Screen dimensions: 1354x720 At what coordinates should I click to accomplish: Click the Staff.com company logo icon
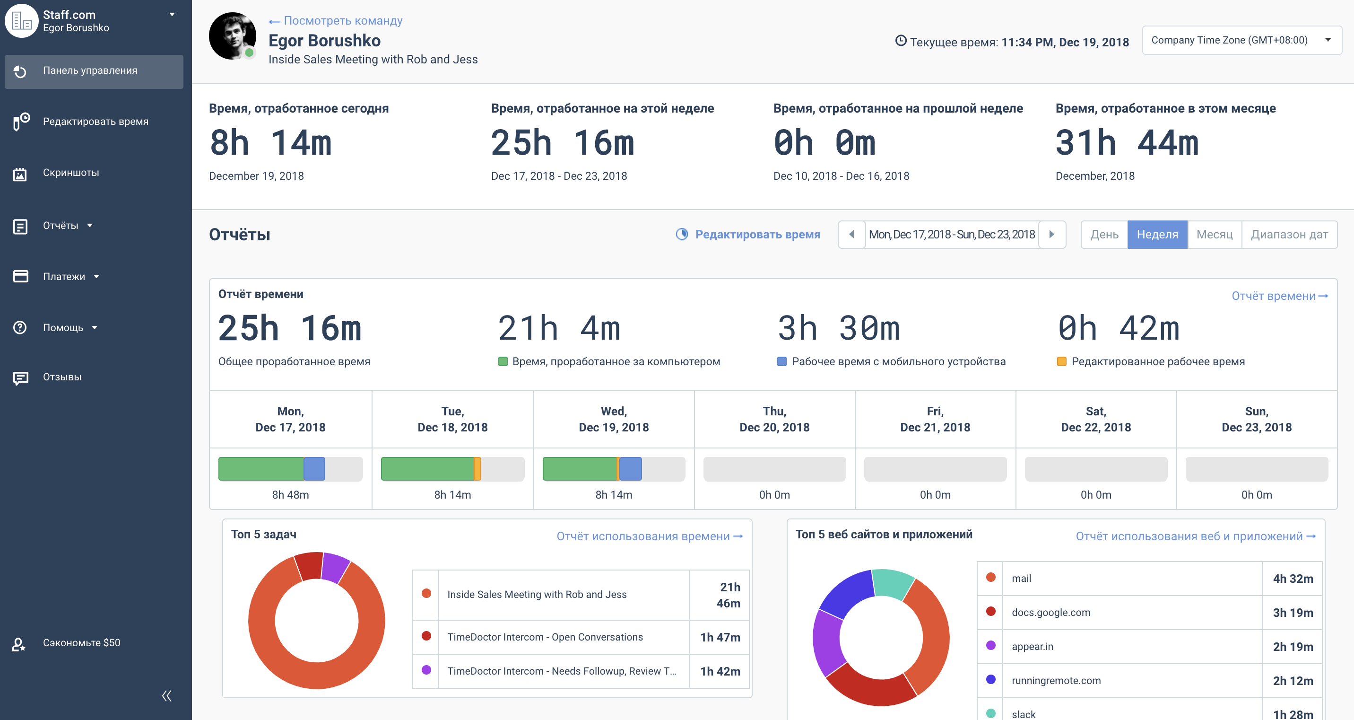point(22,21)
